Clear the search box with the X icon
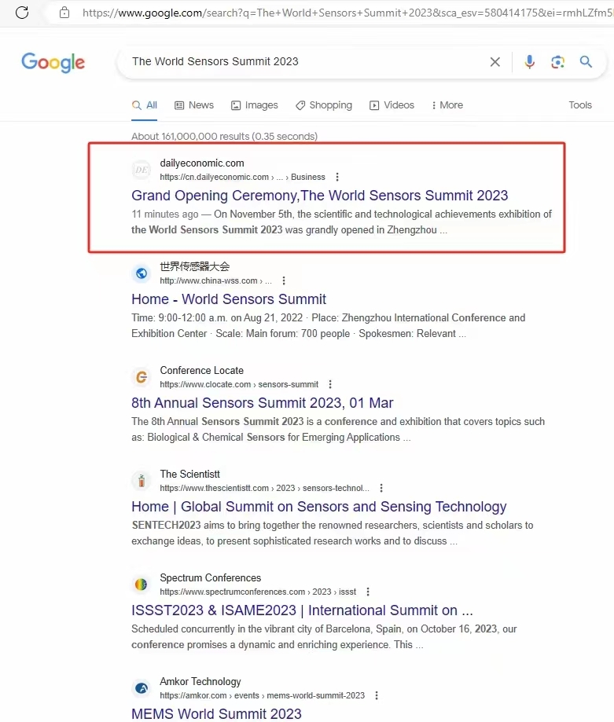Viewport: 614px width, 722px height. [495, 62]
